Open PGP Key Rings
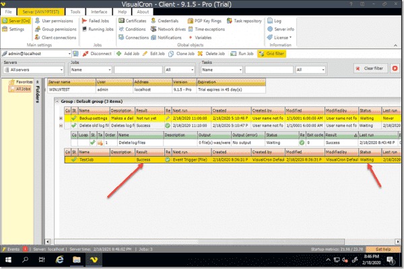The width and height of the screenshot is (404, 269). 205,21
